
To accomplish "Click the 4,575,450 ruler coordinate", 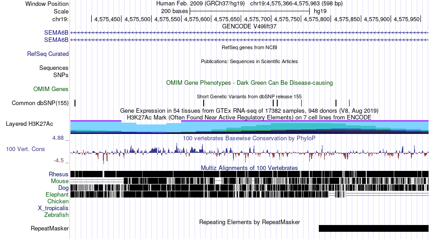I will (x=107, y=19).
